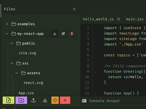Screen dimensions: 146x109
Task: Click the download icon in the bottom toolbar
Action: (x=45, y=100)
